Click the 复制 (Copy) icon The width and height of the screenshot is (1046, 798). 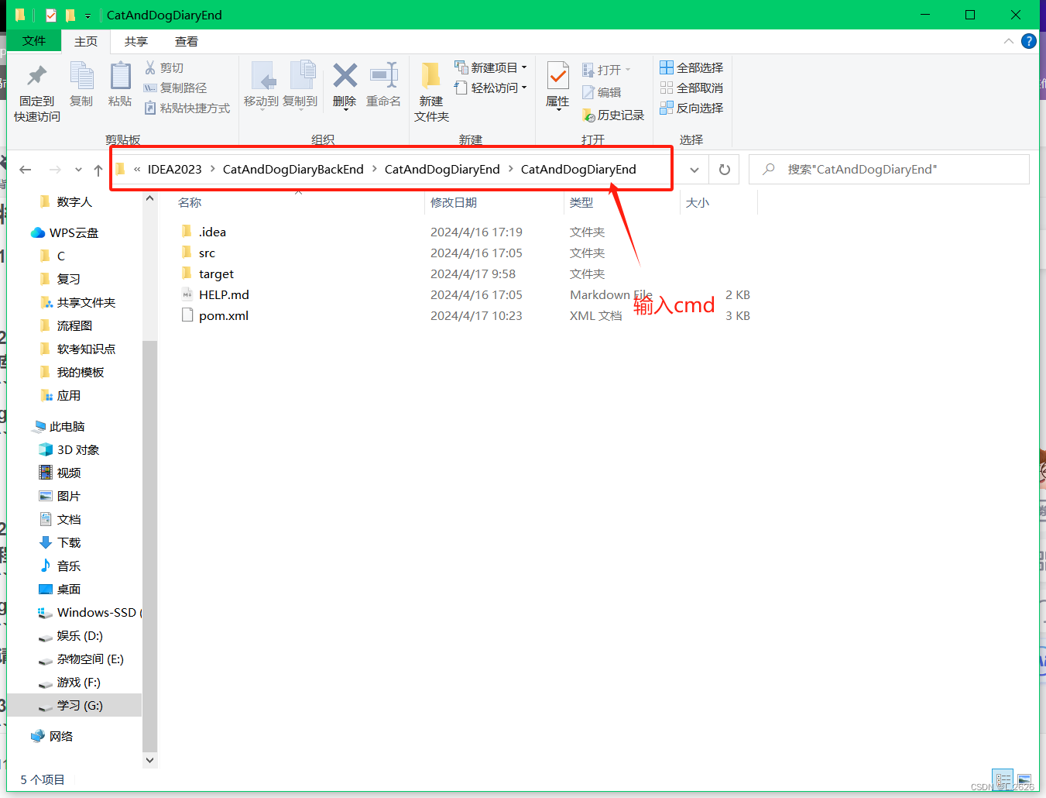81,85
